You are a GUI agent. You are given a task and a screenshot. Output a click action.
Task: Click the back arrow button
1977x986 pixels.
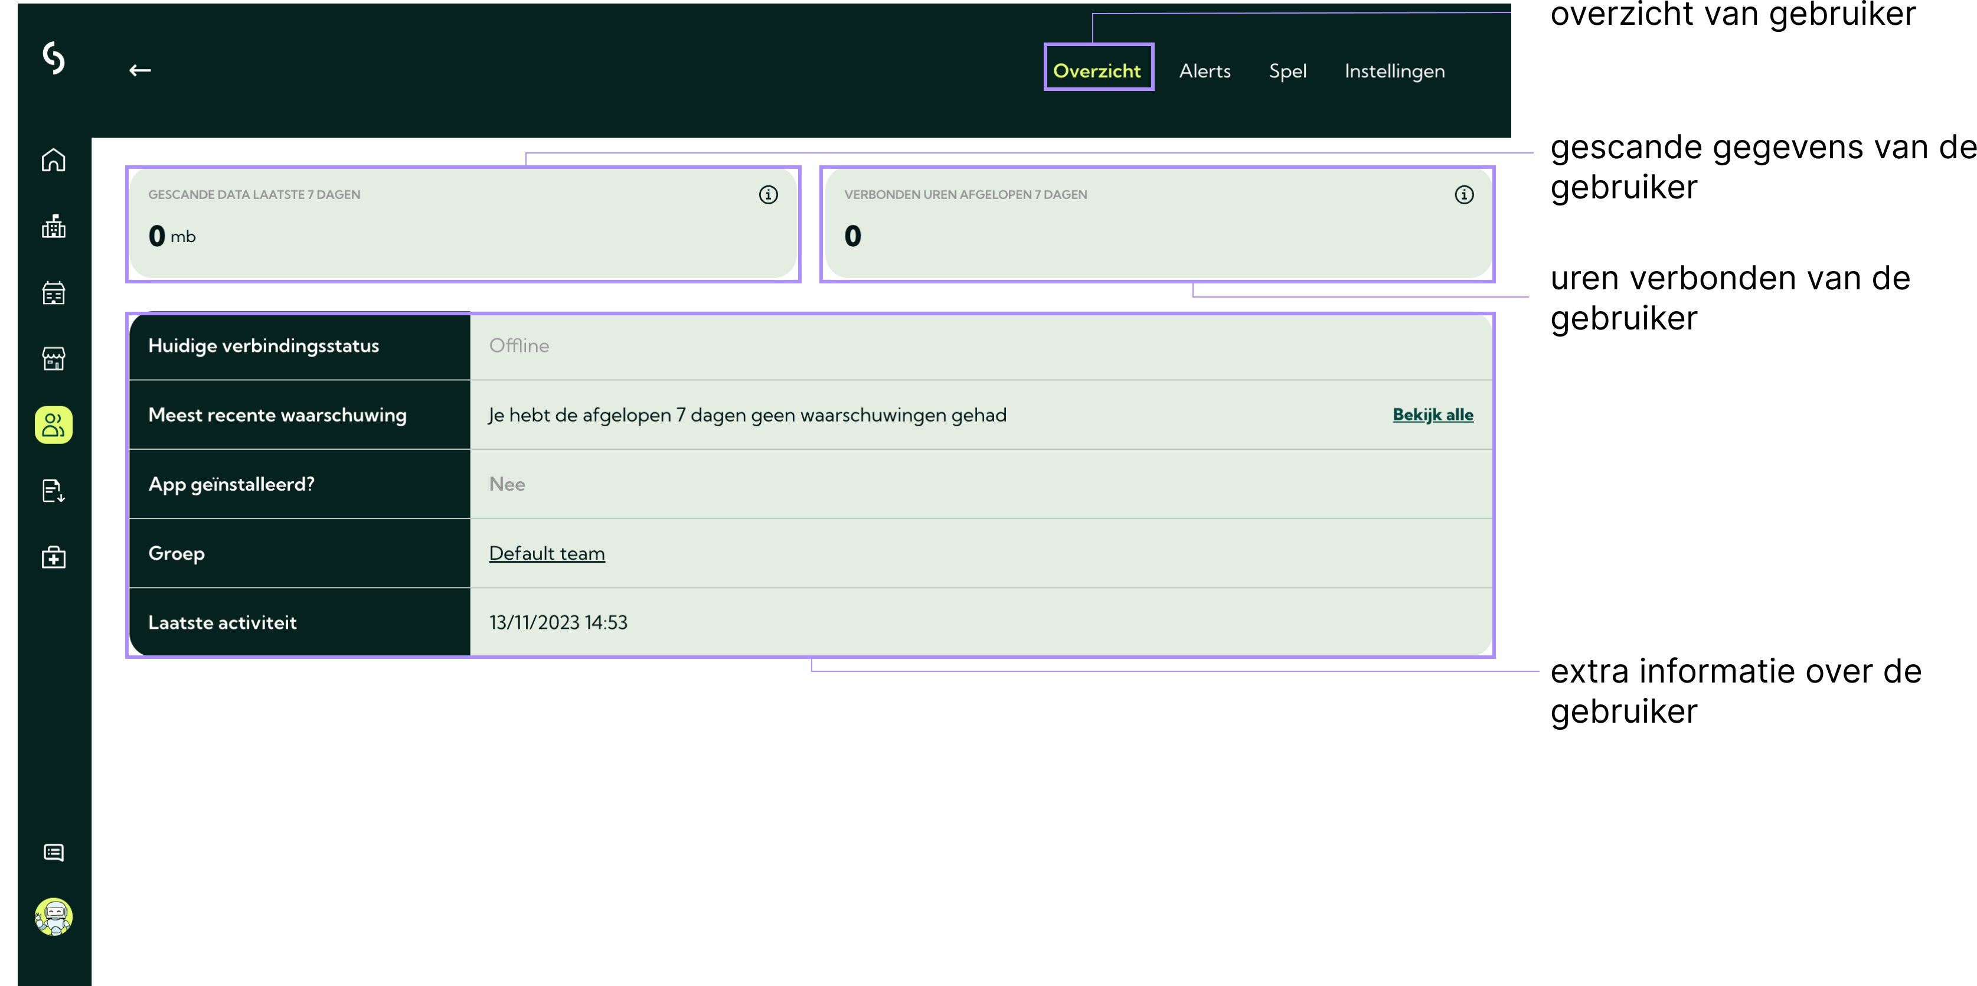coord(140,71)
